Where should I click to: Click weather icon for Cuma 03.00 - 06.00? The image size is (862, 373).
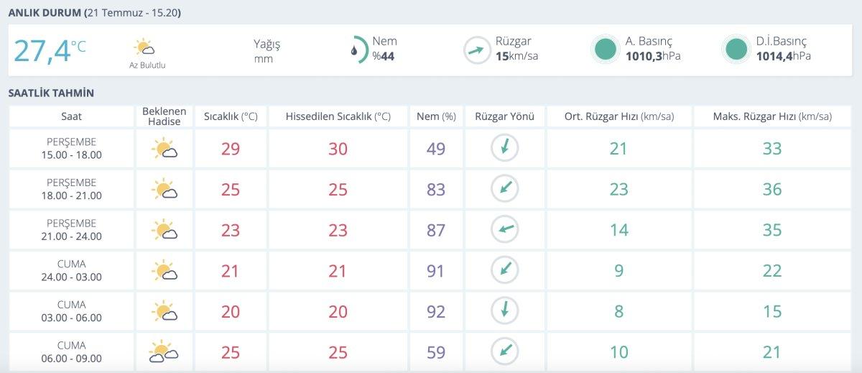(x=164, y=311)
